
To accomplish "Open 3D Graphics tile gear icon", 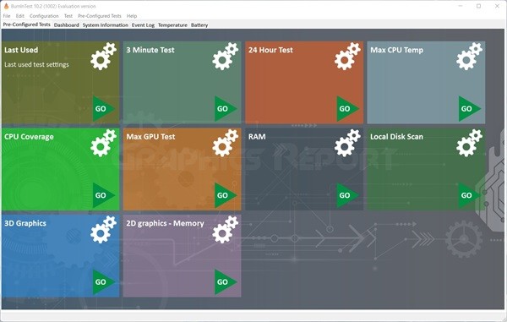I will [103, 230].
